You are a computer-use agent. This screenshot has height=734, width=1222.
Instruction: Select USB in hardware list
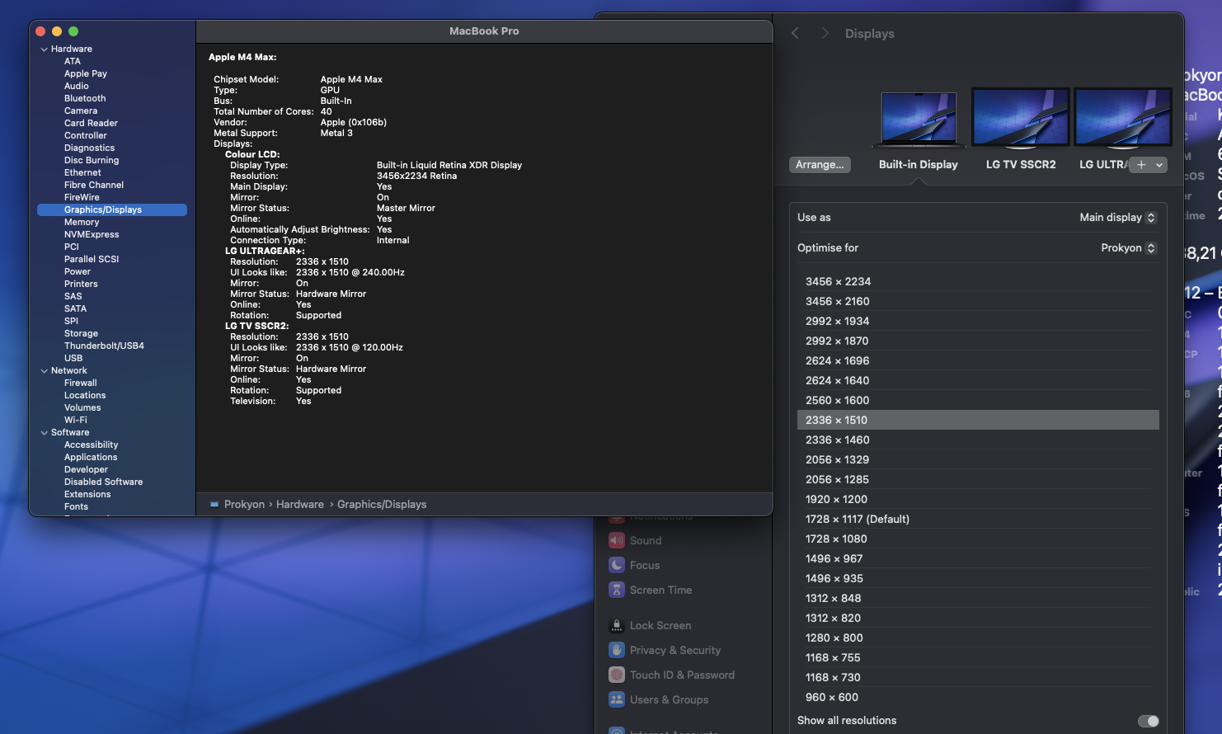(x=73, y=358)
